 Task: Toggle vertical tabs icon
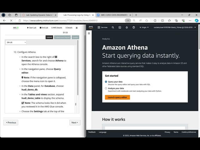16,15
